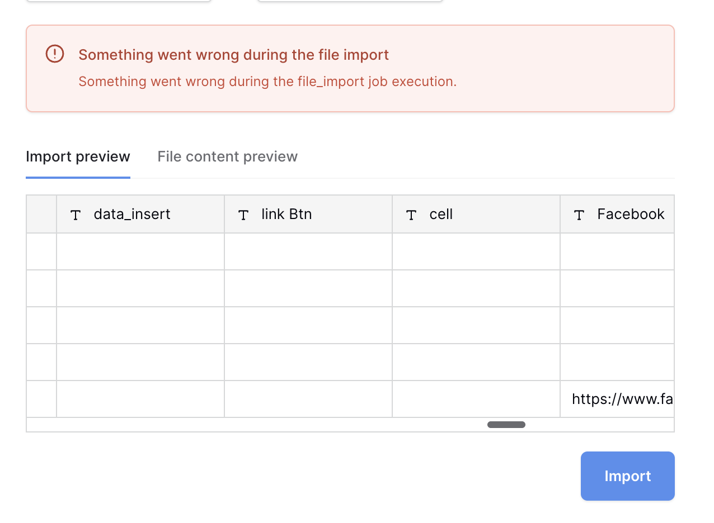This screenshot has width=714, height=523.
Task: Select the data_insert column header
Action: pyautogui.click(x=140, y=214)
